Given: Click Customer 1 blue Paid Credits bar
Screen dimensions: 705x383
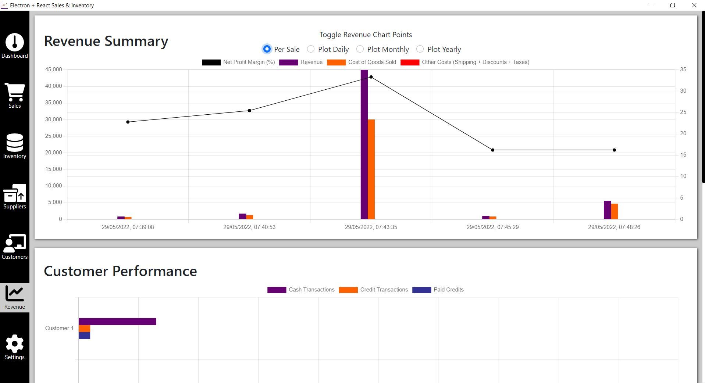Looking at the screenshot, I should pos(84,335).
